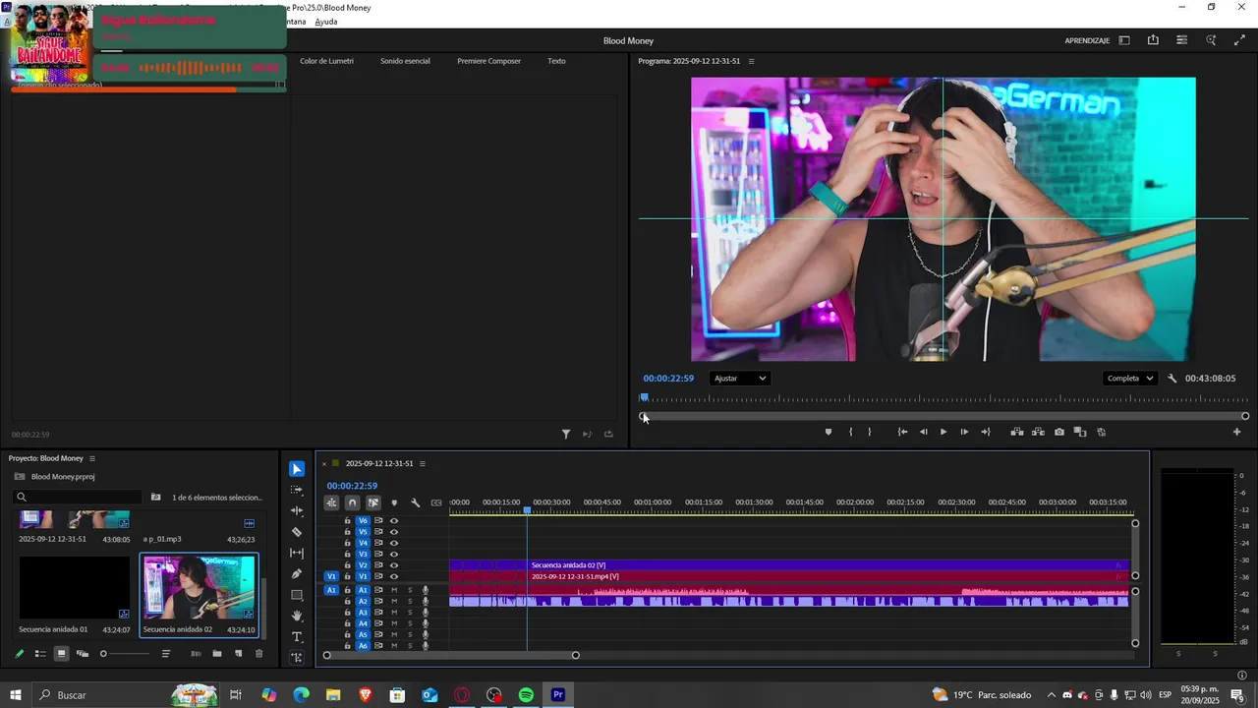Step forward one frame
This screenshot has height=708, width=1258.
pyautogui.click(x=964, y=432)
